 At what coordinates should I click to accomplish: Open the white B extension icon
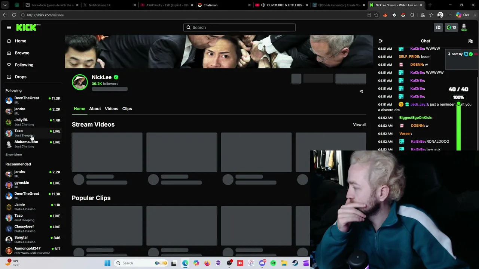pyautogui.click(x=394, y=15)
